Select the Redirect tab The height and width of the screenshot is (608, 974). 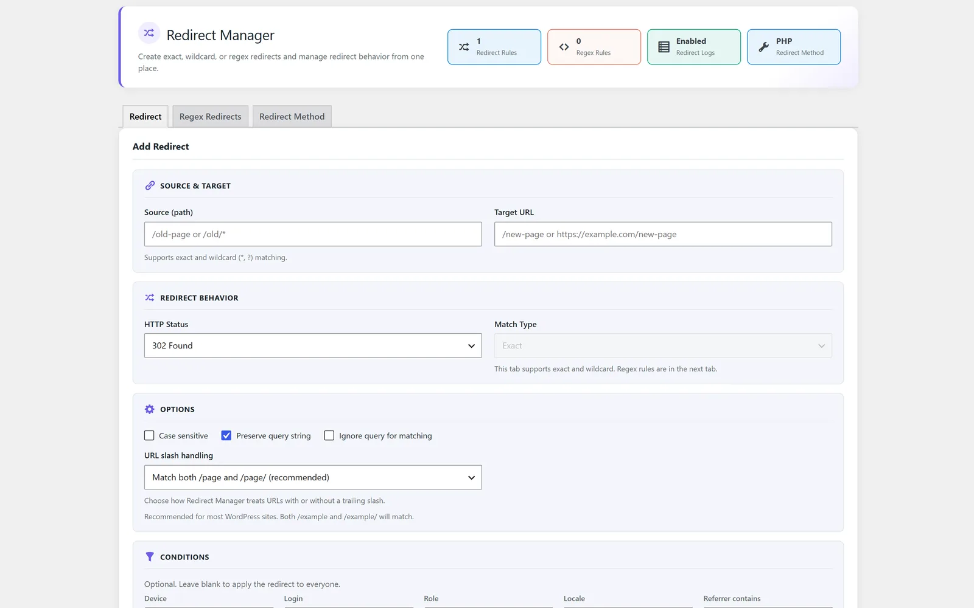tap(145, 116)
